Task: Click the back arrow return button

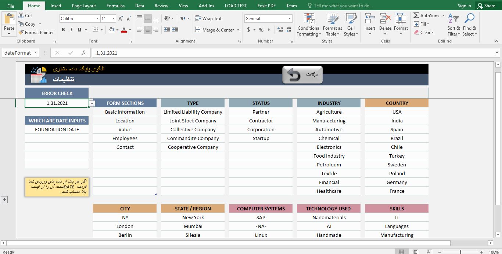Action: tap(302, 74)
